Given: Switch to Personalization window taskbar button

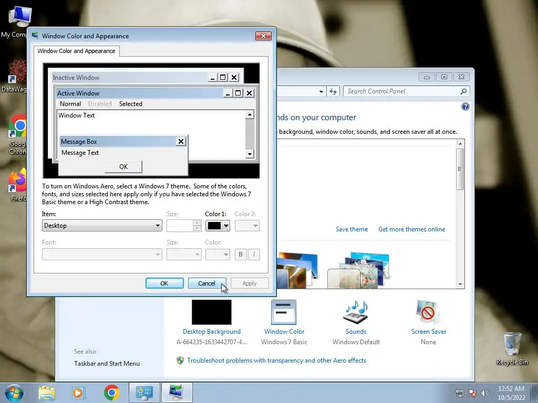Looking at the screenshot, I should pyautogui.click(x=177, y=393).
